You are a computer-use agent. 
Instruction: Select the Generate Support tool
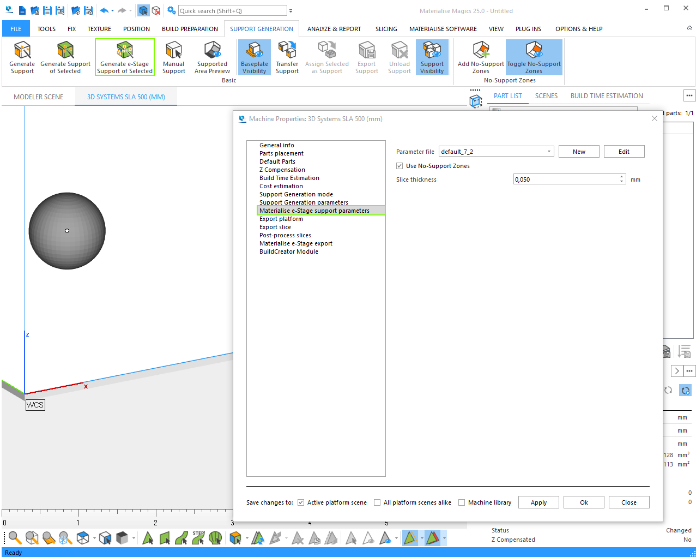click(x=22, y=57)
